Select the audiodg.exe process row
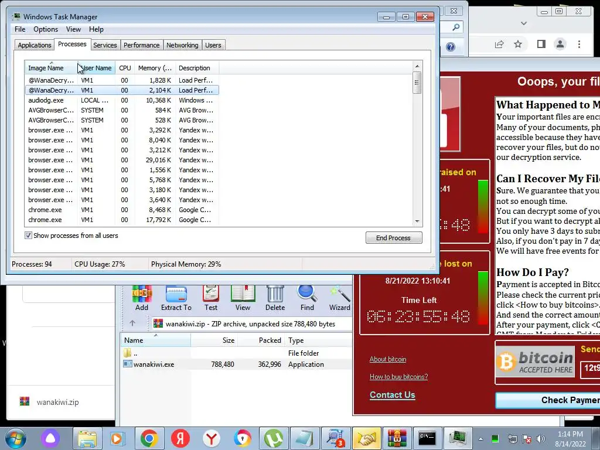This screenshot has width=600, height=450. [122, 100]
